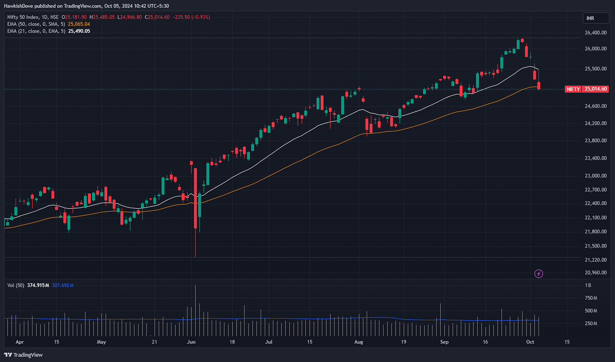Click the EMA 50 value 25,065.04
The width and height of the screenshot is (615, 362).
(x=79, y=24)
